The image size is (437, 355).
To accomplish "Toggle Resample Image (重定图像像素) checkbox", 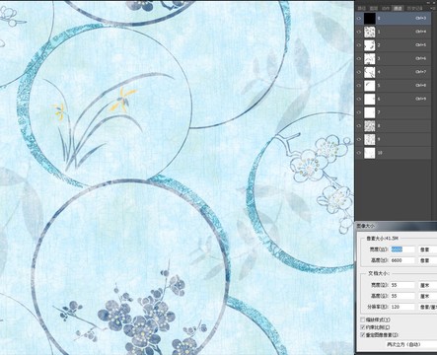I will pos(363,335).
